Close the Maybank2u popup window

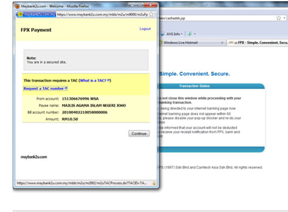tap(151, 5)
